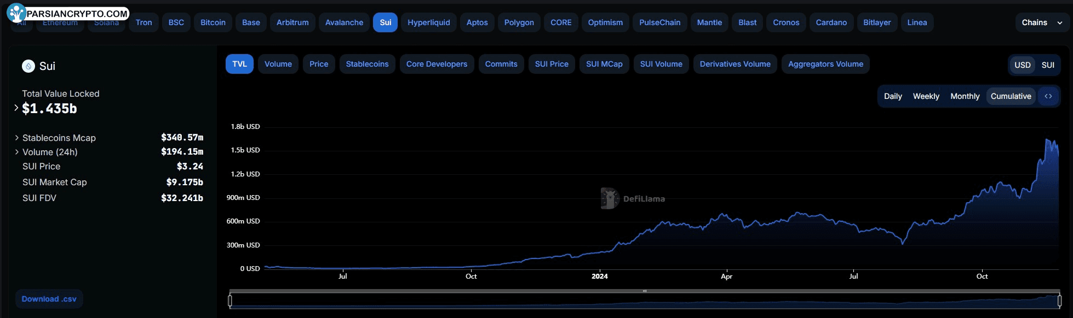The height and width of the screenshot is (318, 1073).
Task: Expand the Volume (24h) row
Action: 17,152
